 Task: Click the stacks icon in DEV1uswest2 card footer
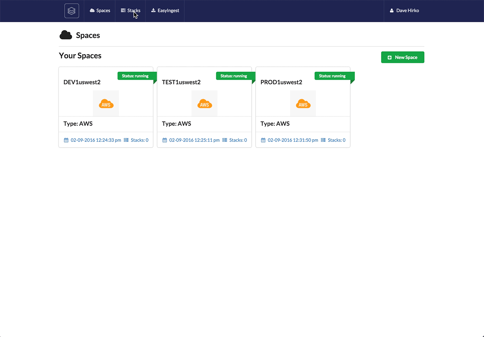click(x=126, y=140)
